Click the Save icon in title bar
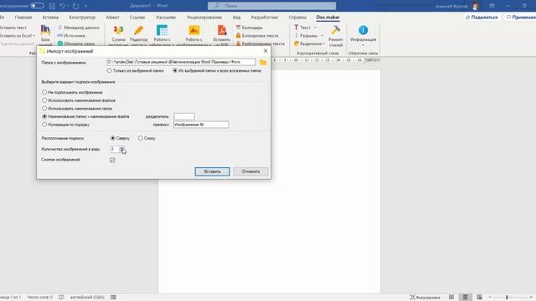The image size is (536, 301). (x=52, y=6)
